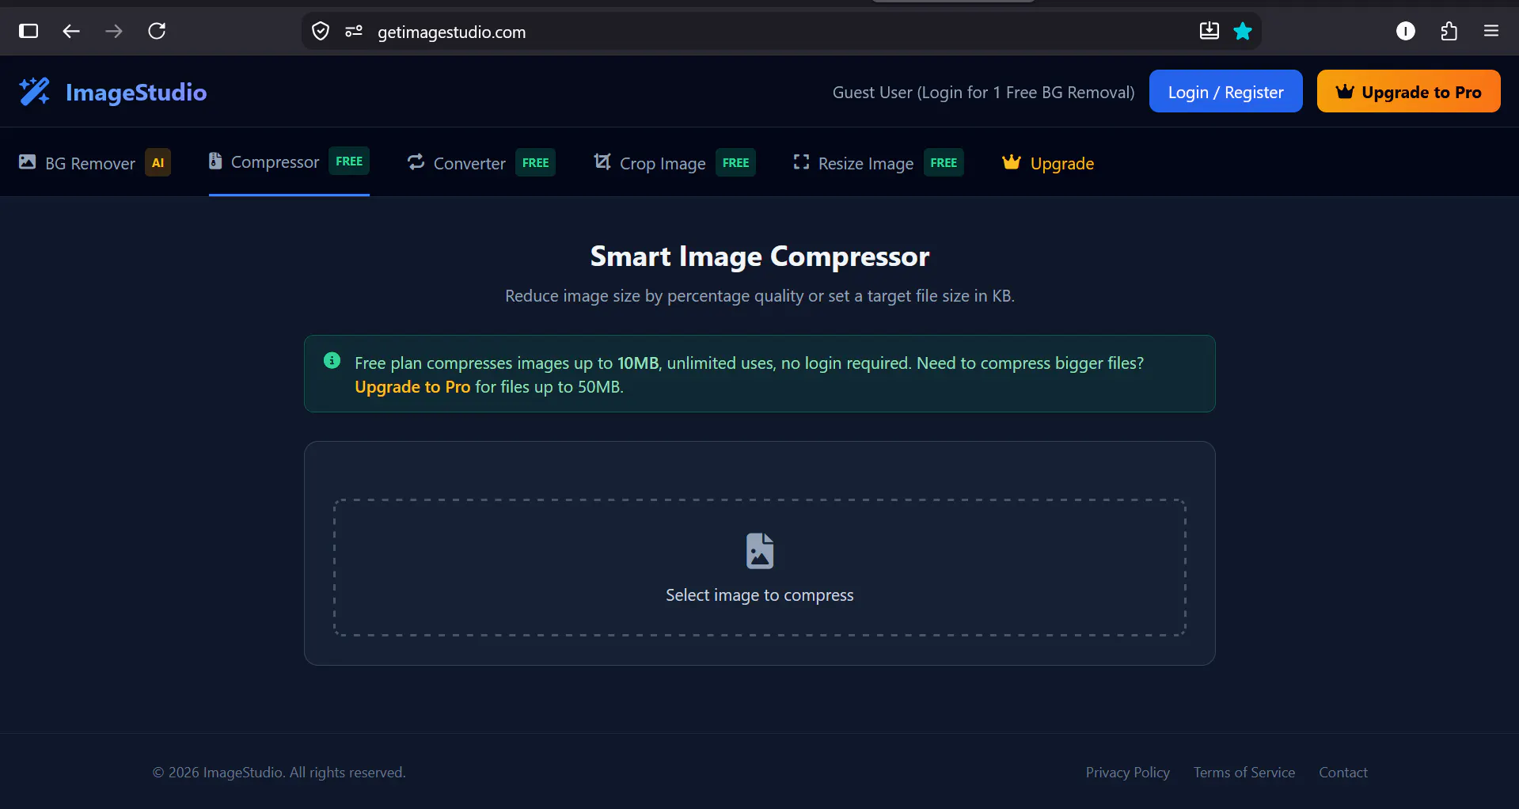
Task: Click the 2026 ImageStudio copyright text
Action: click(x=279, y=773)
